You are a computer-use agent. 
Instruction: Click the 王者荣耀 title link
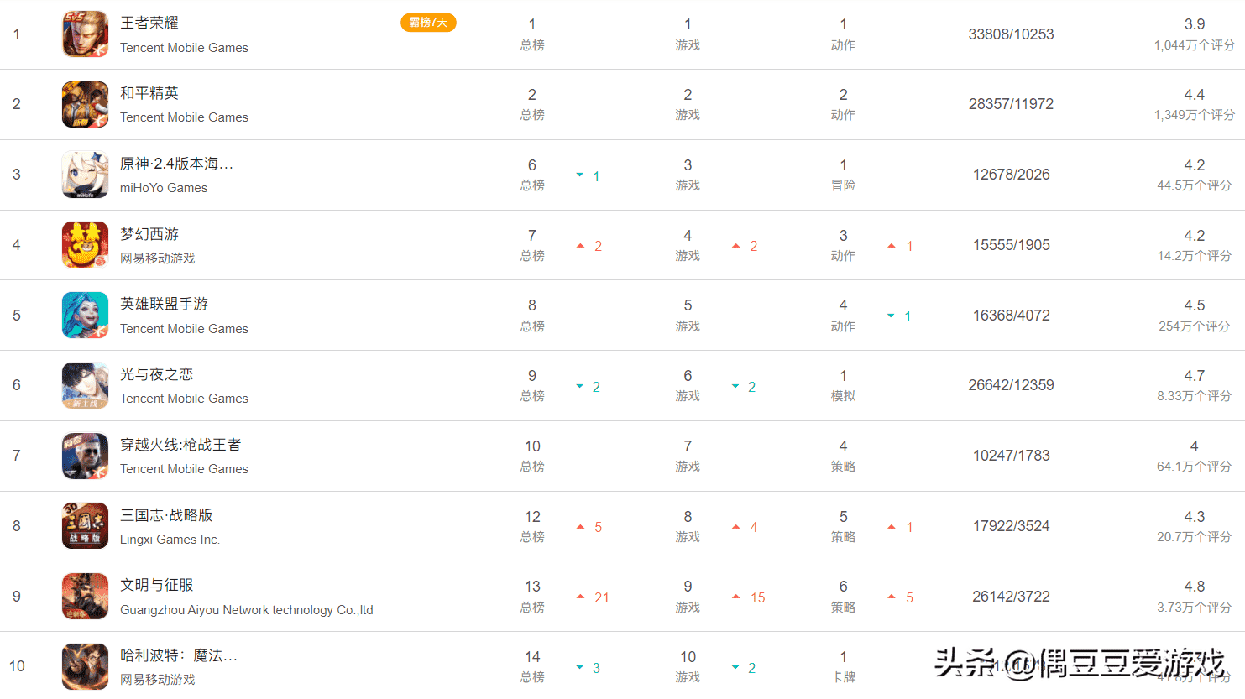coord(149,23)
